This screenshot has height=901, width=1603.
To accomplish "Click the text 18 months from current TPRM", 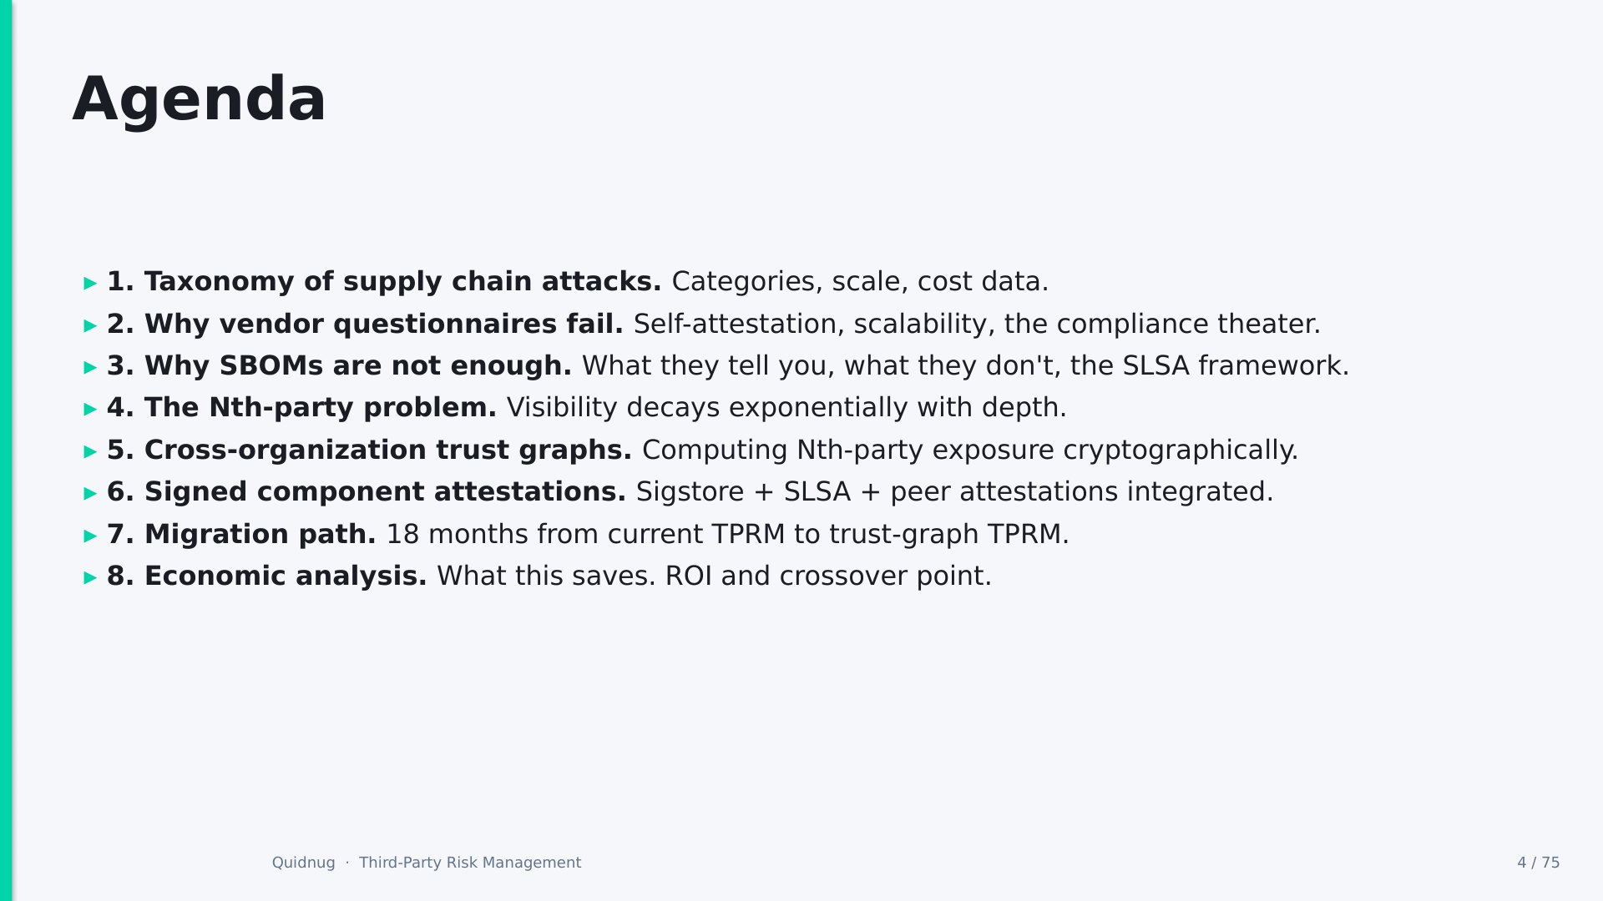I will click(x=586, y=535).
